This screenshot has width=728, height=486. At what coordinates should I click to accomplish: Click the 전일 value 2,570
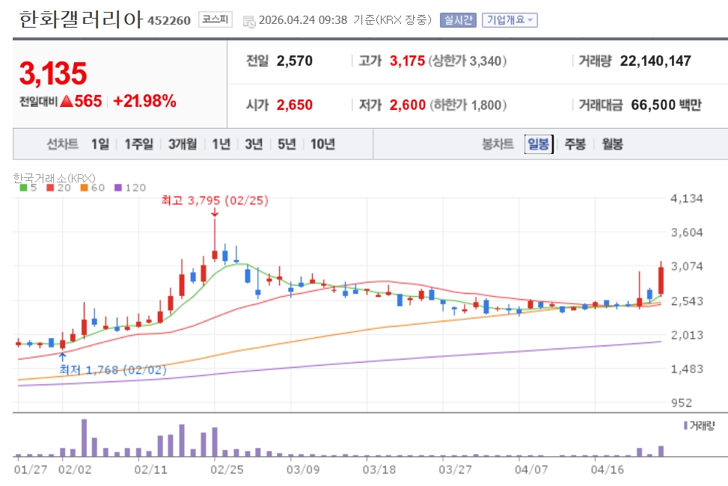(294, 61)
